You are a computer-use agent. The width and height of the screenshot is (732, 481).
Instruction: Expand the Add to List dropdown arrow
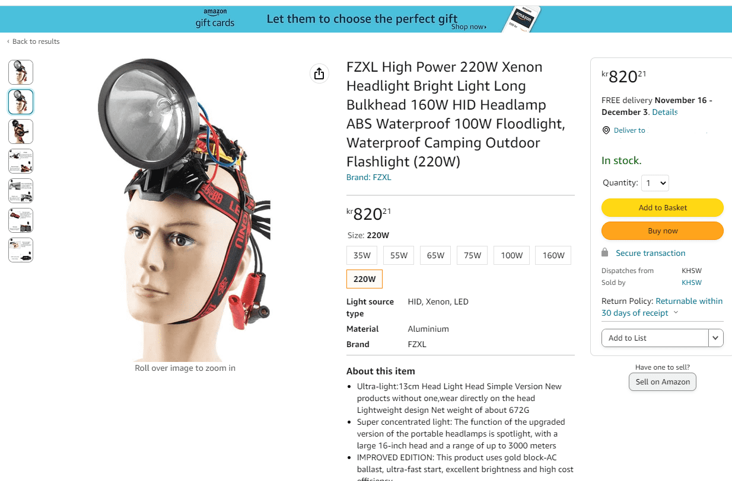click(x=715, y=338)
